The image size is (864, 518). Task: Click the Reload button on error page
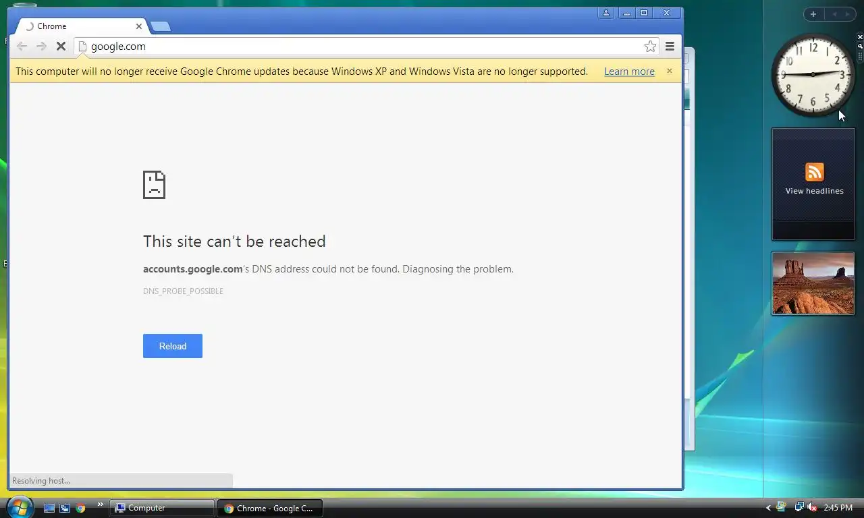click(x=173, y=346)
